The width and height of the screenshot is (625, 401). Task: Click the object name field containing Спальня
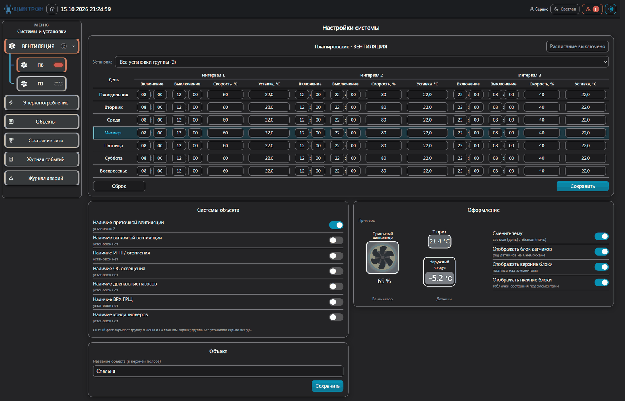click(218, 371)
